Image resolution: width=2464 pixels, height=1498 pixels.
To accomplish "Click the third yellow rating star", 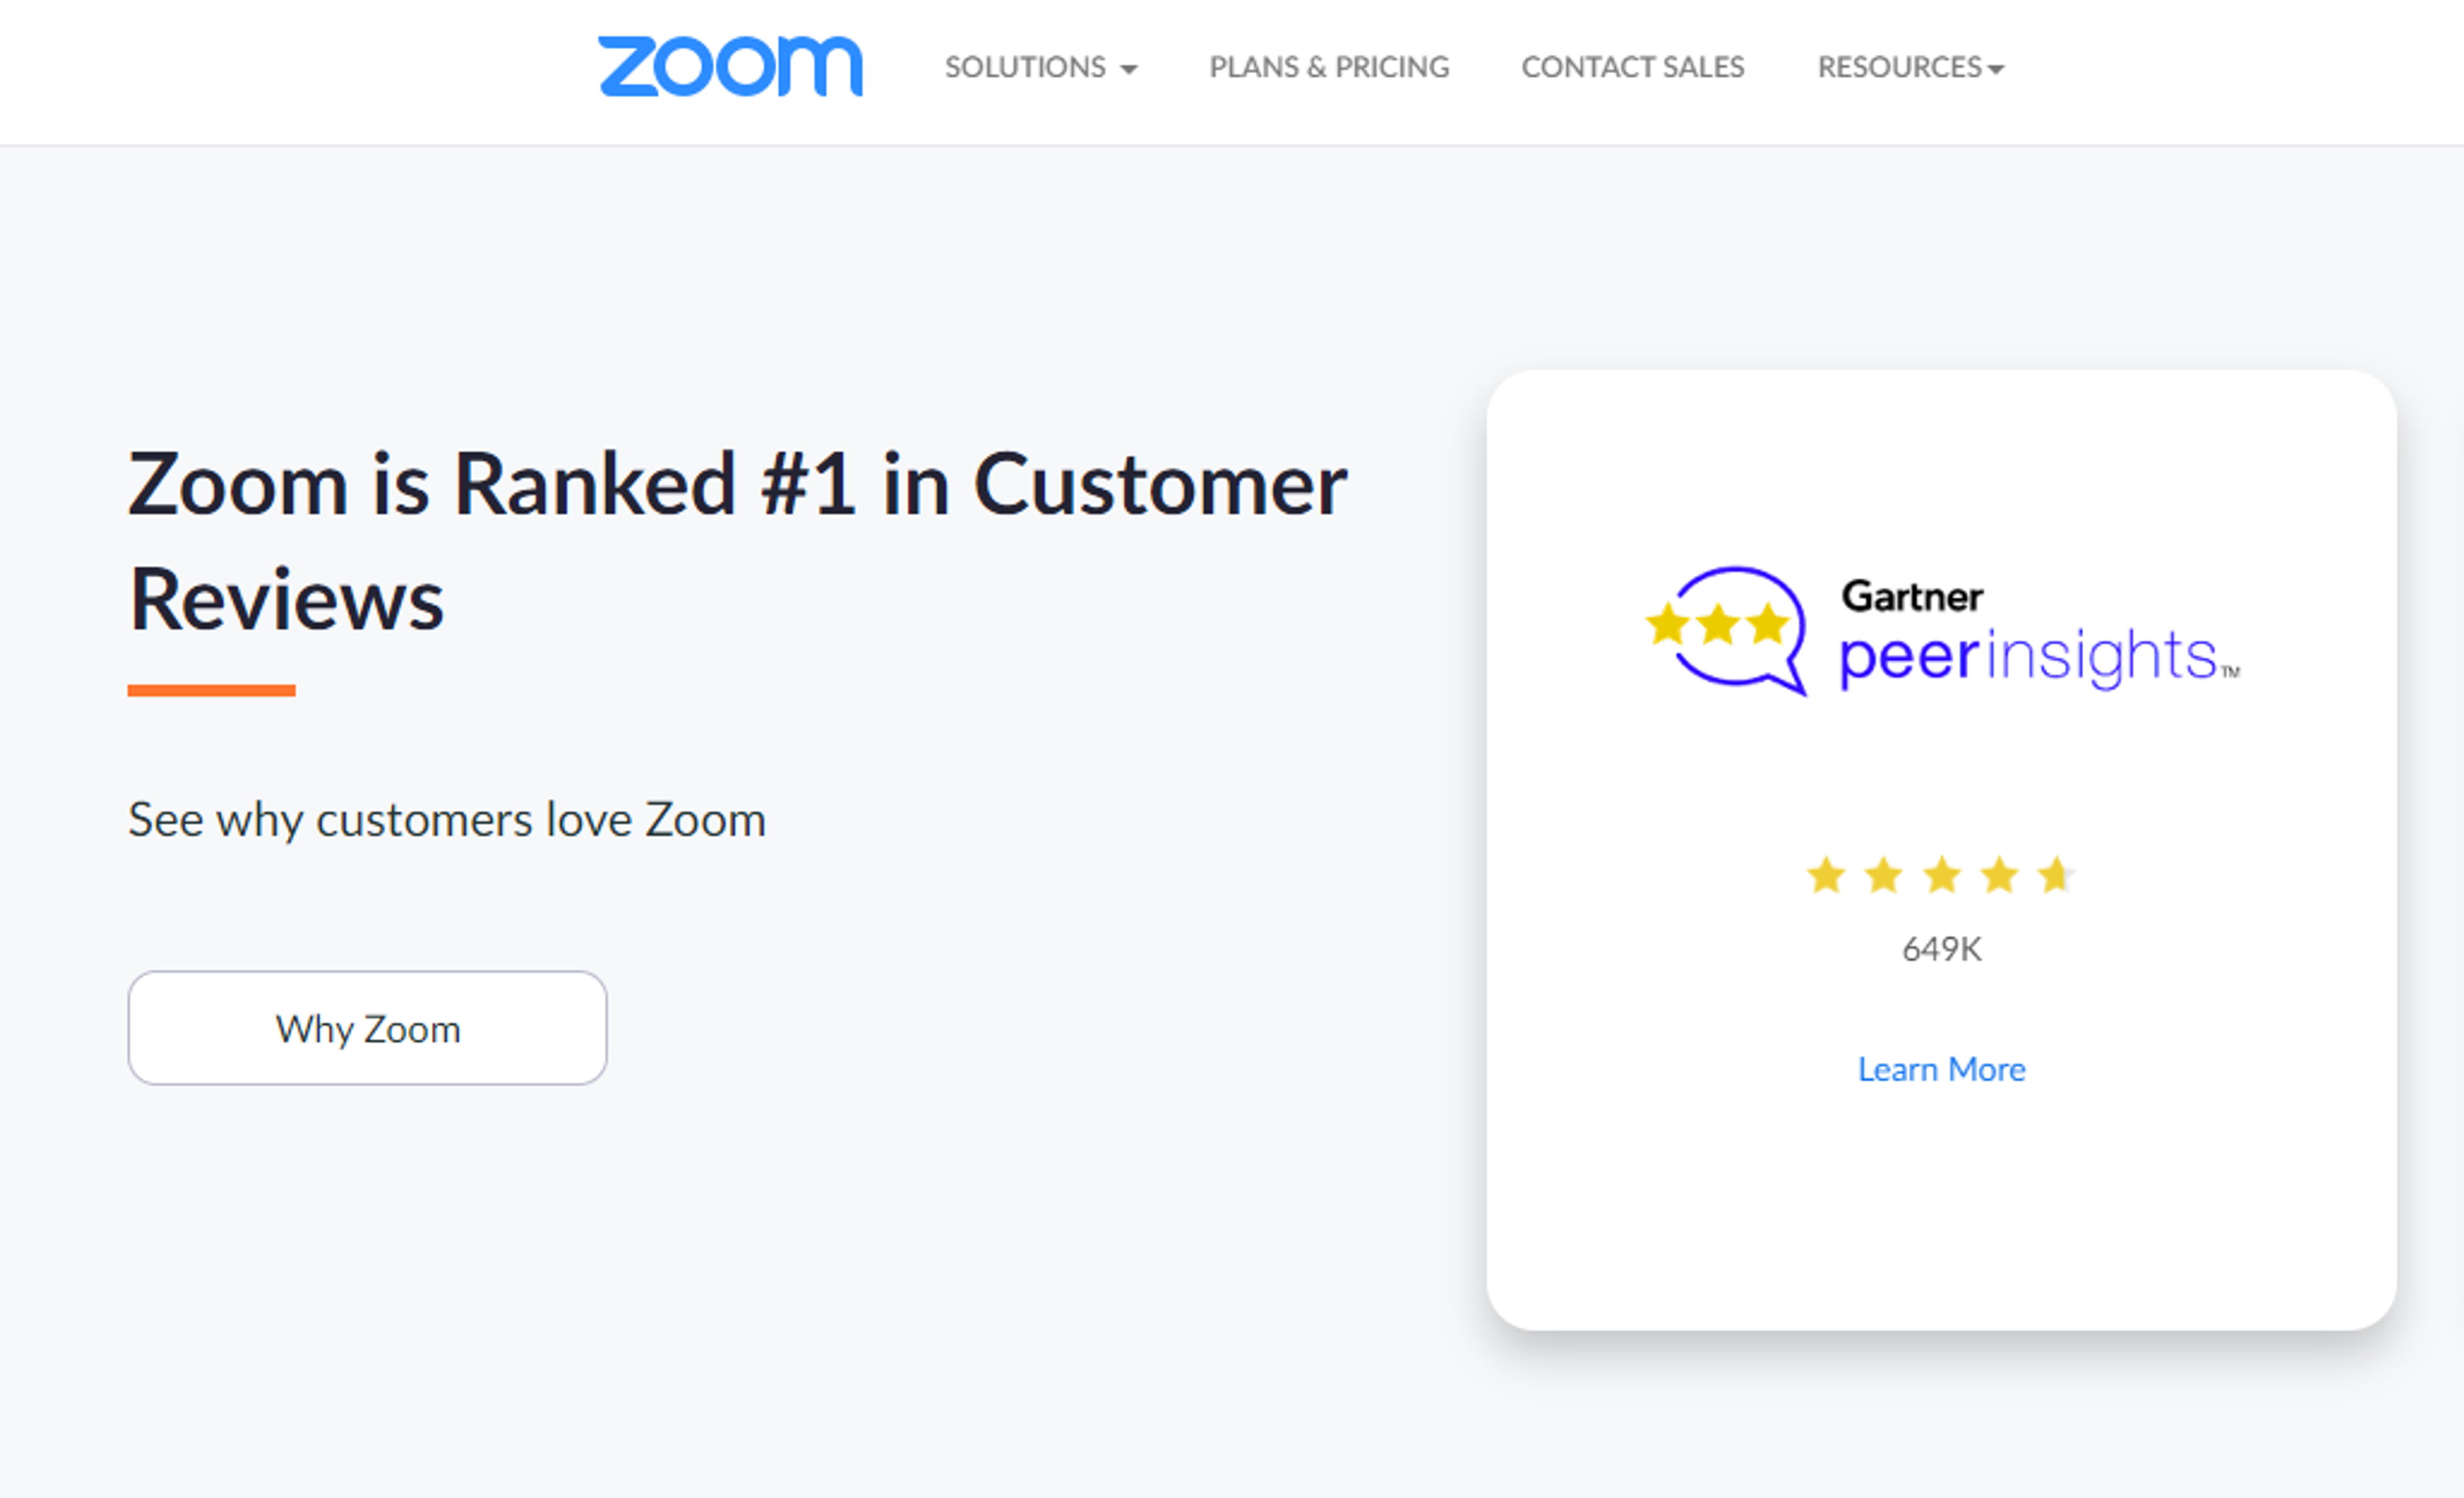I will coord(1942,875).
